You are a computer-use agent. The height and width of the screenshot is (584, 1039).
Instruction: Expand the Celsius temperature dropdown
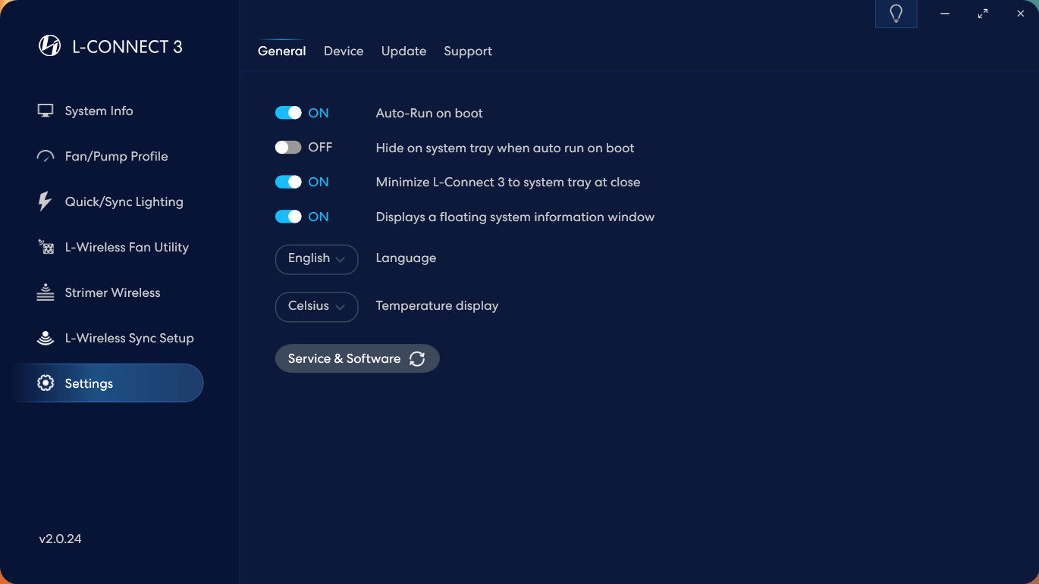tap(316, 307)
